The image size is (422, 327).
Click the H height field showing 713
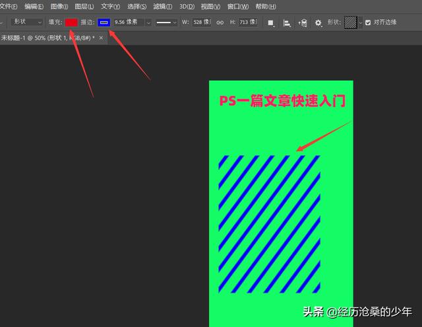(x=249, y=22)
